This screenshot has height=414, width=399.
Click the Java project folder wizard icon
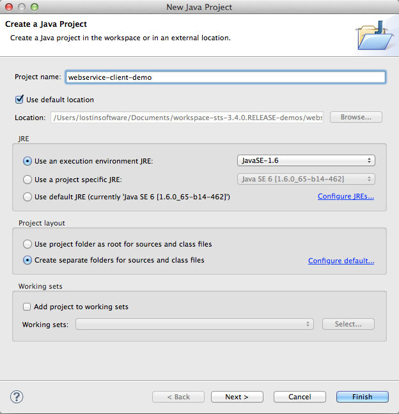tap(375, 35)
